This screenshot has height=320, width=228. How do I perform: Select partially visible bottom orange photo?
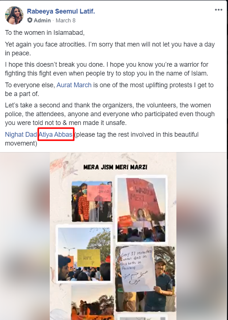93,303
